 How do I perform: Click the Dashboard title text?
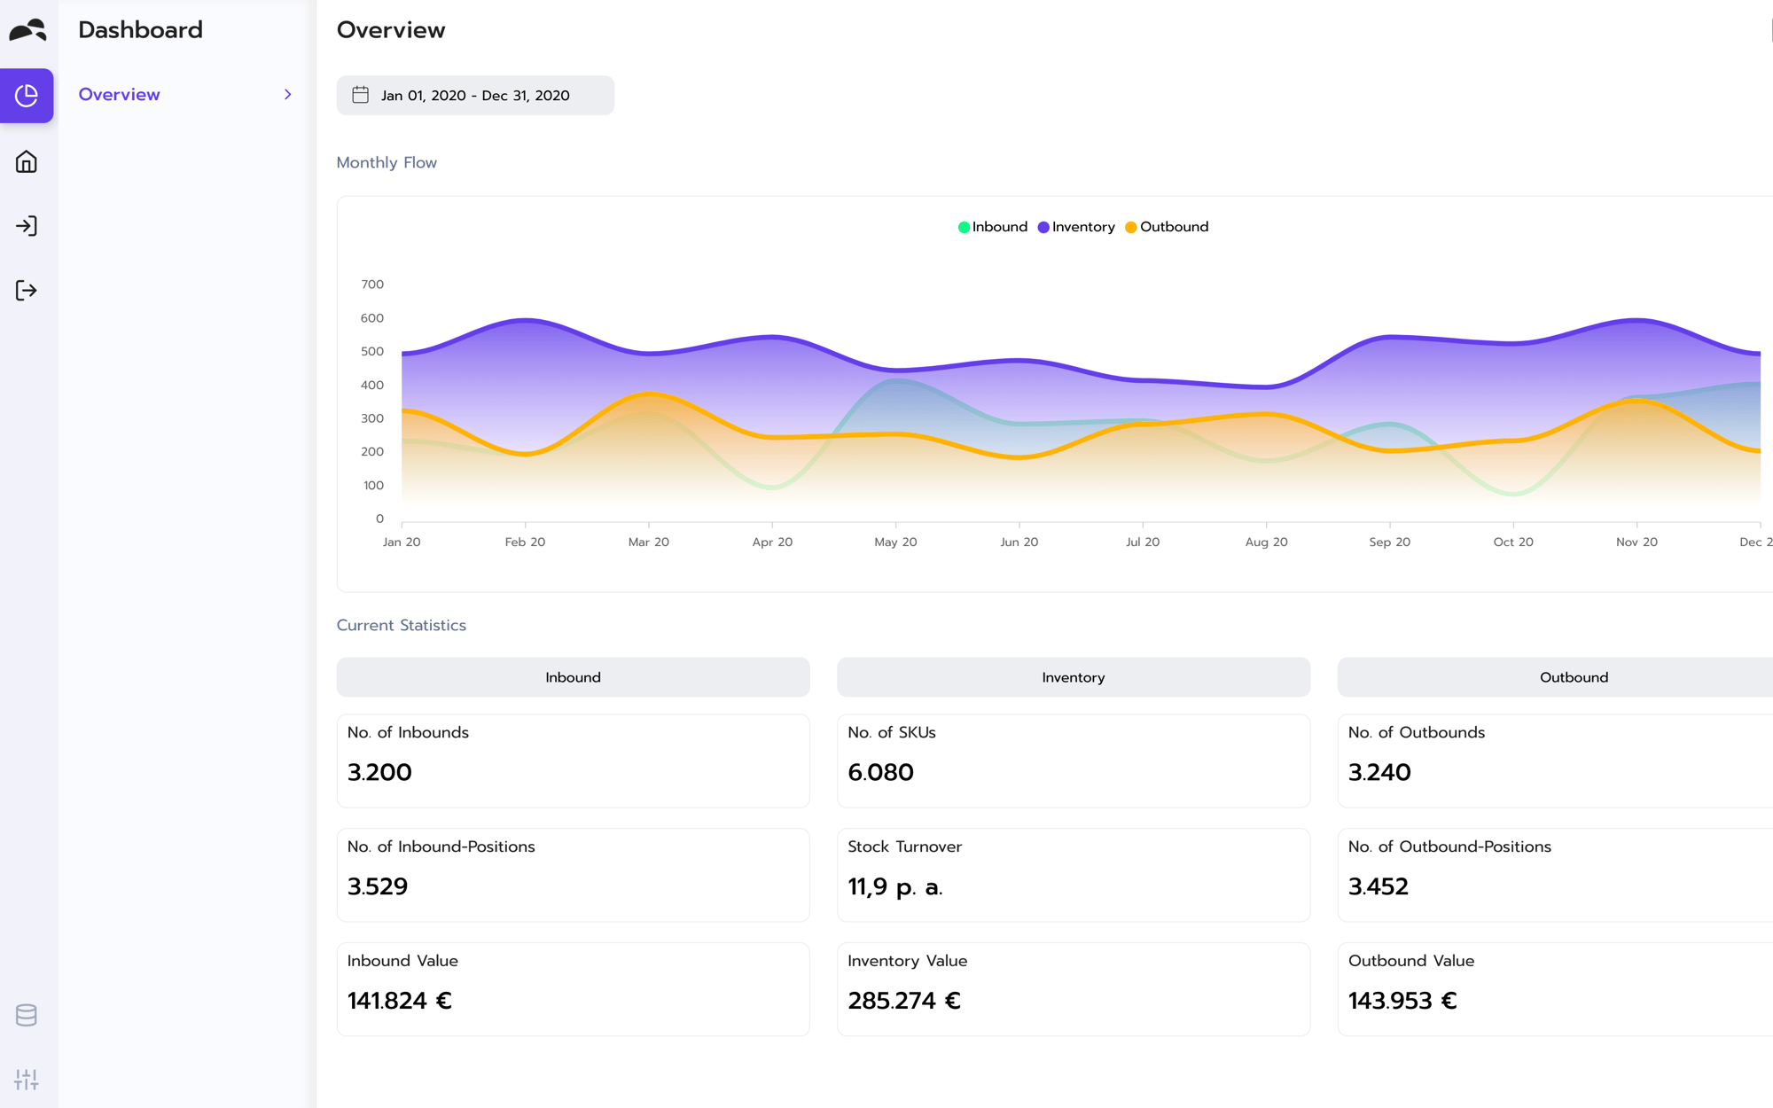pyautogui.click(x=140, y=30)
